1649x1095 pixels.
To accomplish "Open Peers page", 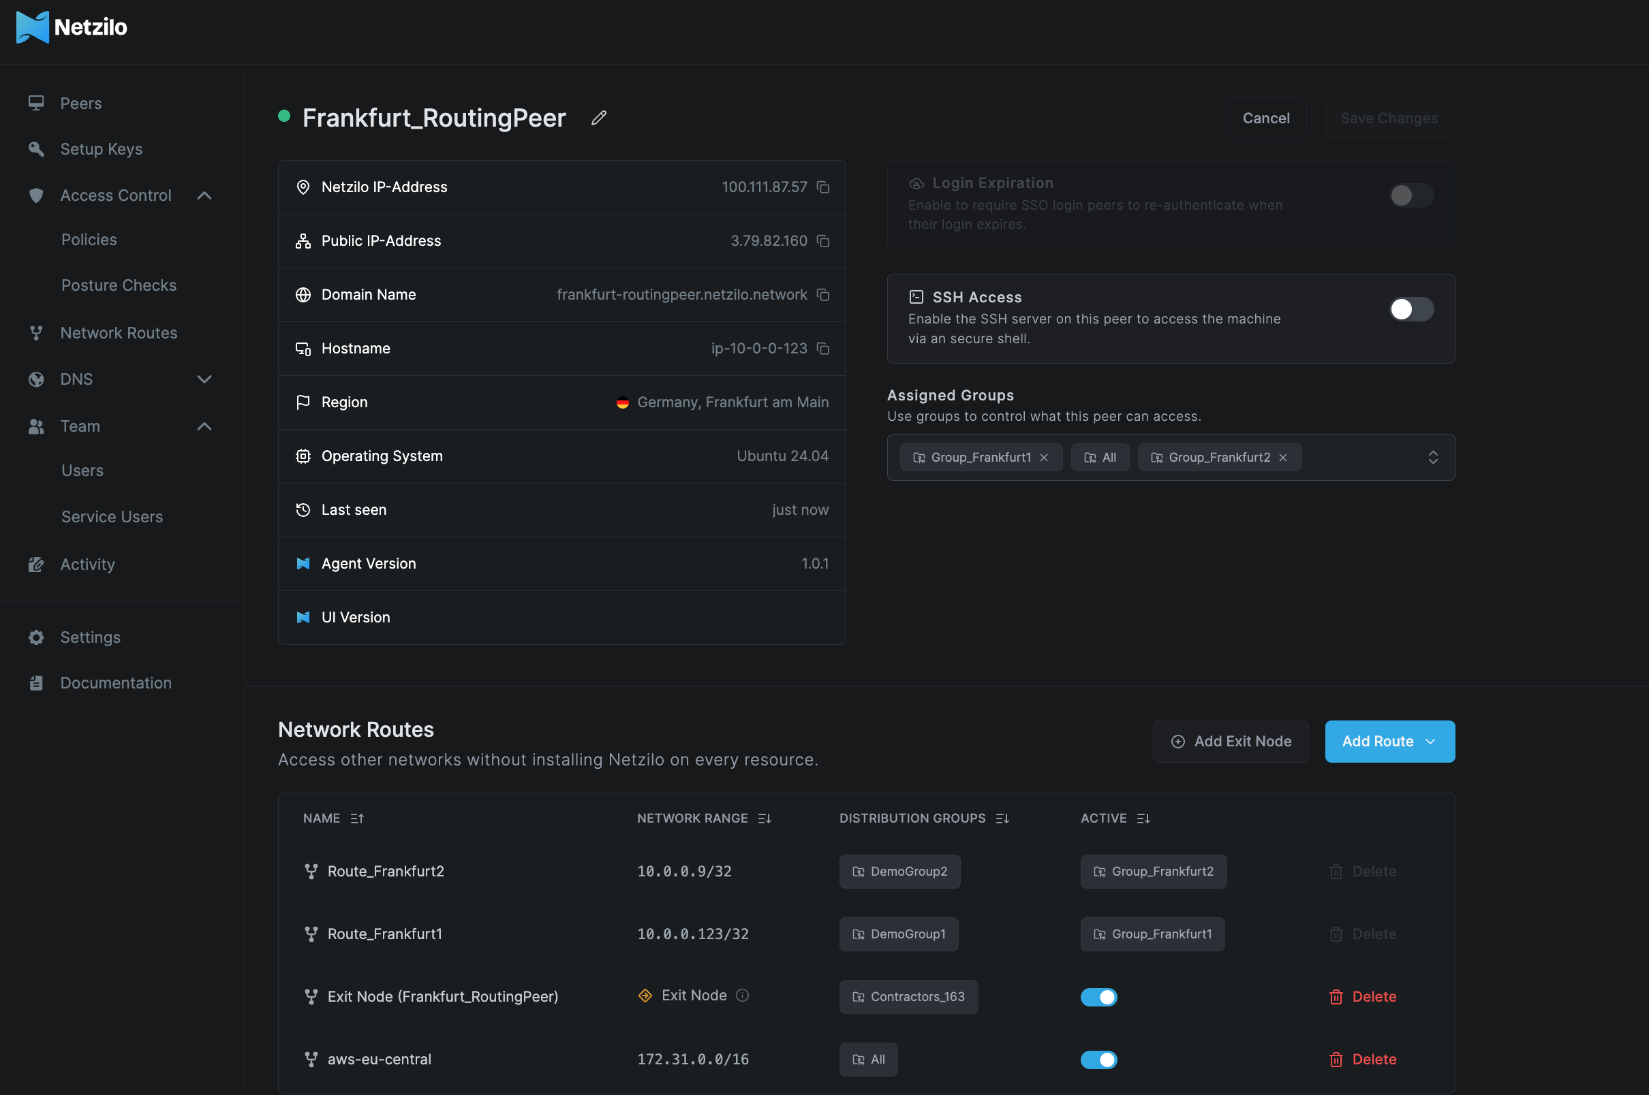I will click(81, 104).
